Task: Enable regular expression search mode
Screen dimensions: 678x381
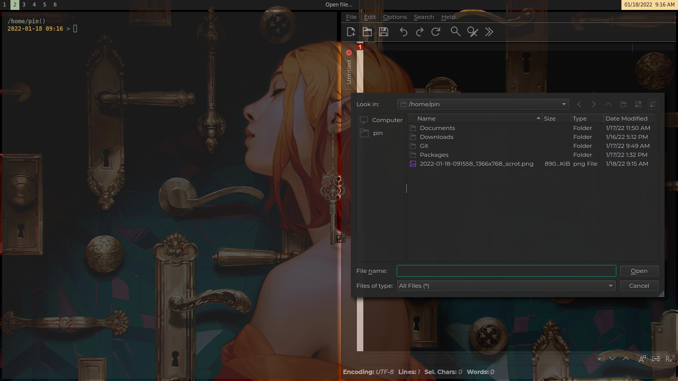Action: pos(669,358)
